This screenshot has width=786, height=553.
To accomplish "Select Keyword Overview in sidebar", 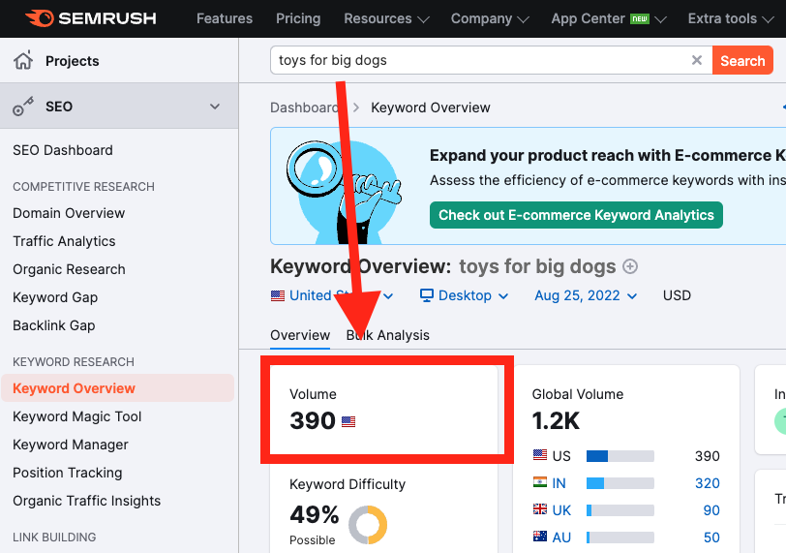I will pyautogui.click(x=118, y=388).
